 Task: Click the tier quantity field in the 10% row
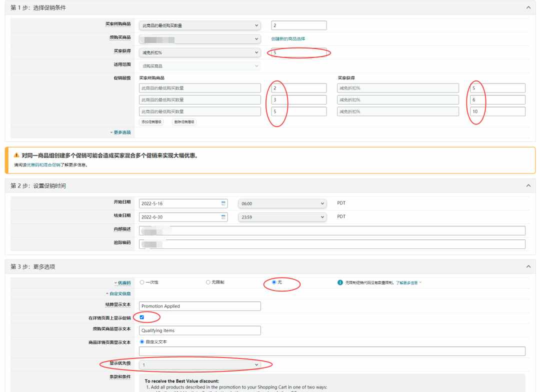click(299, 111)
